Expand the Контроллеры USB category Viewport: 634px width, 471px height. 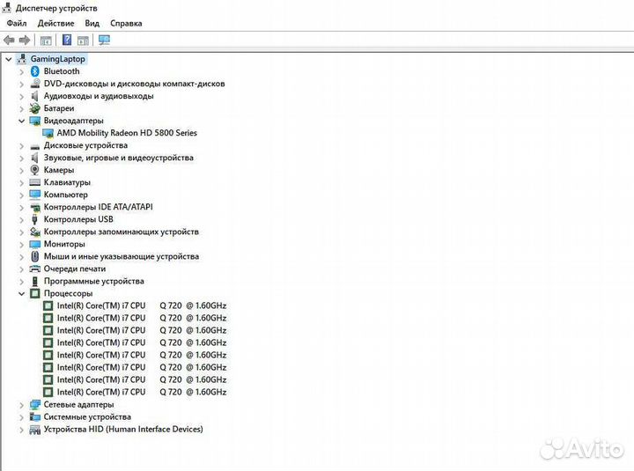coord(22,219)
